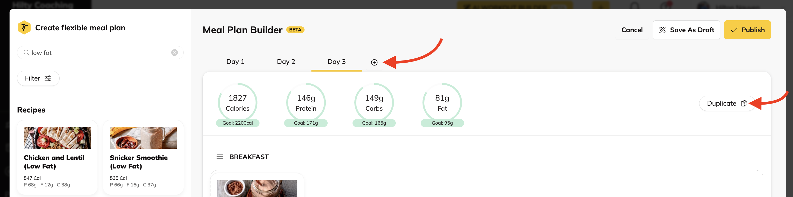793x197 pixels.
Task: Switch to the Day 1 tab
Action: pyautogui.click(x=235, y=62)
